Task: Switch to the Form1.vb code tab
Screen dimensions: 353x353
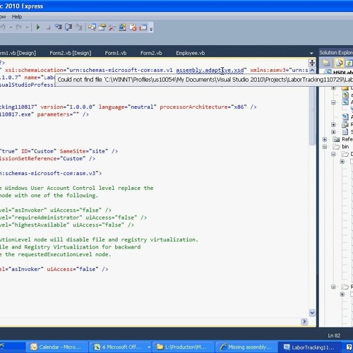Action: coord(116,53)
